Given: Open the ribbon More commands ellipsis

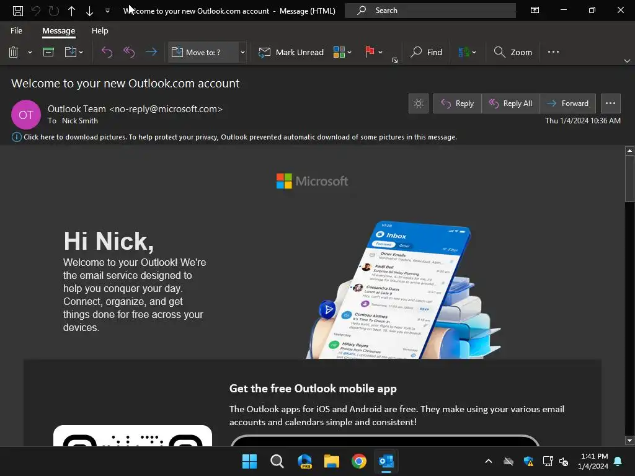Looking at the screenshot, I should pyautogui.click(x=553, y=52).
